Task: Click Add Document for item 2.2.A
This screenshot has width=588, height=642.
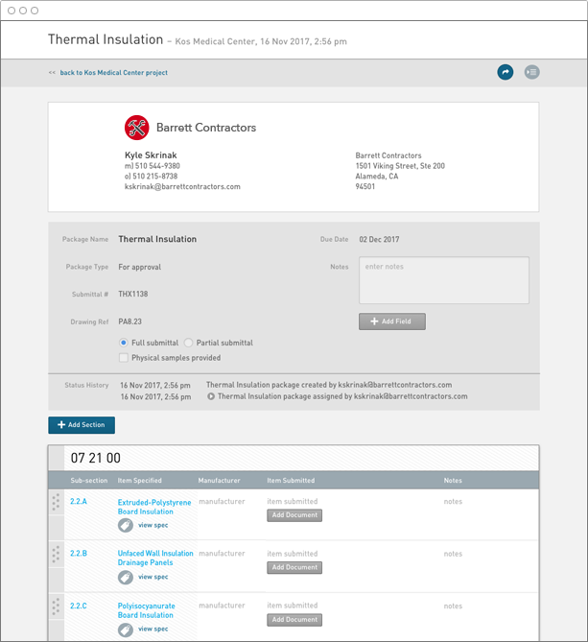Action: 294,515
